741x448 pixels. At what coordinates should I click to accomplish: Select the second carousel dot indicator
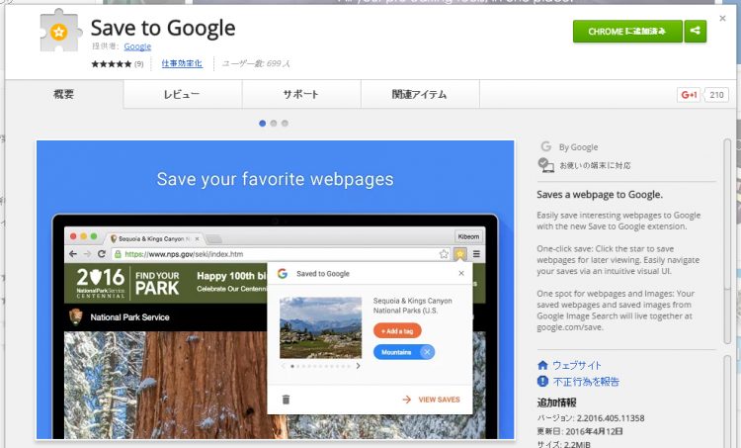pyautogui.click(x=274, y=124)
